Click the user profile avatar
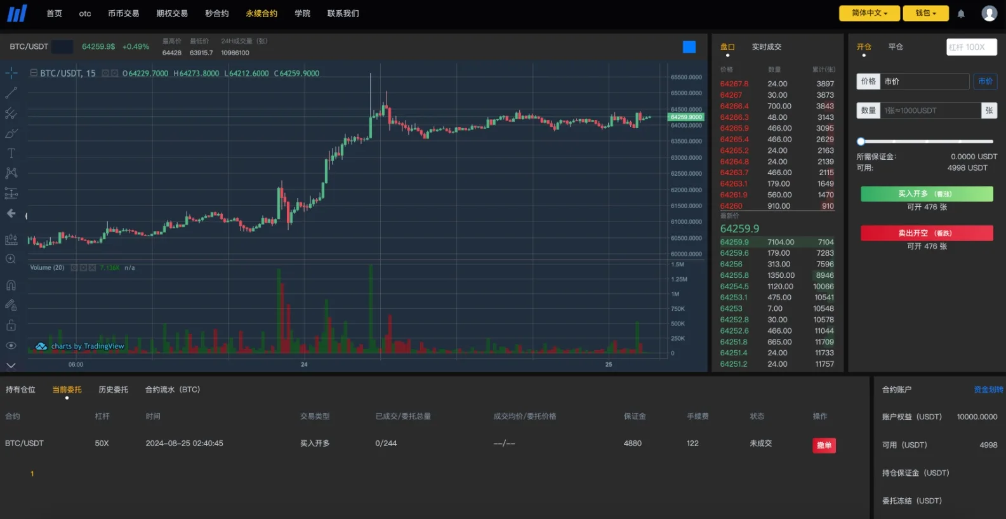Screen dimensions: 1006x519 point(989,13)
